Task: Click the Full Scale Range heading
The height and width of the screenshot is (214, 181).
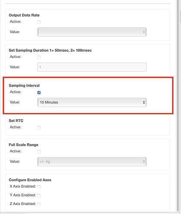Action: coord(24,145)
